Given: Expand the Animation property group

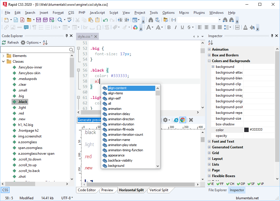Looking at the screenshot, I should [x=209, y=49].
